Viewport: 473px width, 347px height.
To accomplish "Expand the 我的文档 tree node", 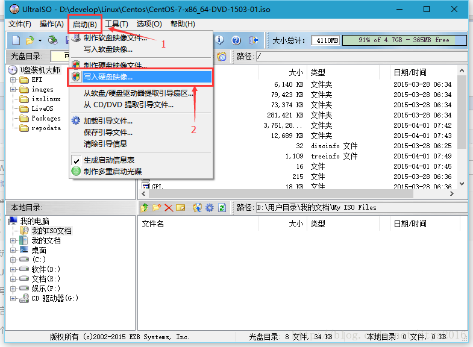I will click(x=13, y=240).
